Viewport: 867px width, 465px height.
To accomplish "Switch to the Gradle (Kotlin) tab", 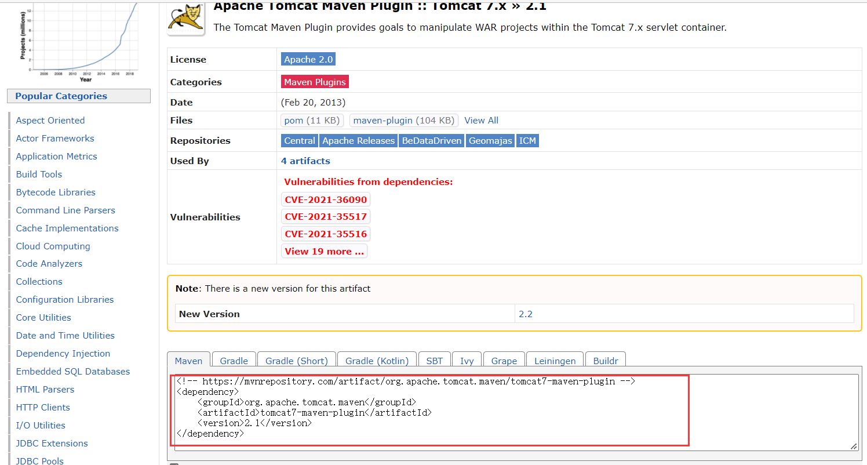I will click(x=377, y=360).
